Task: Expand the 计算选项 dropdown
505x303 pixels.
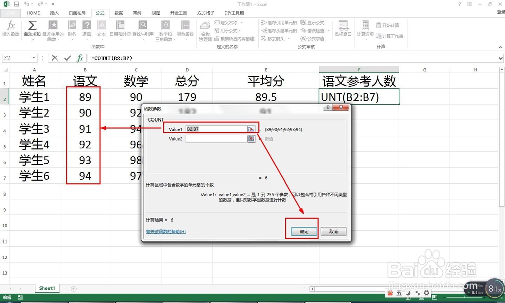Action: 365,39
